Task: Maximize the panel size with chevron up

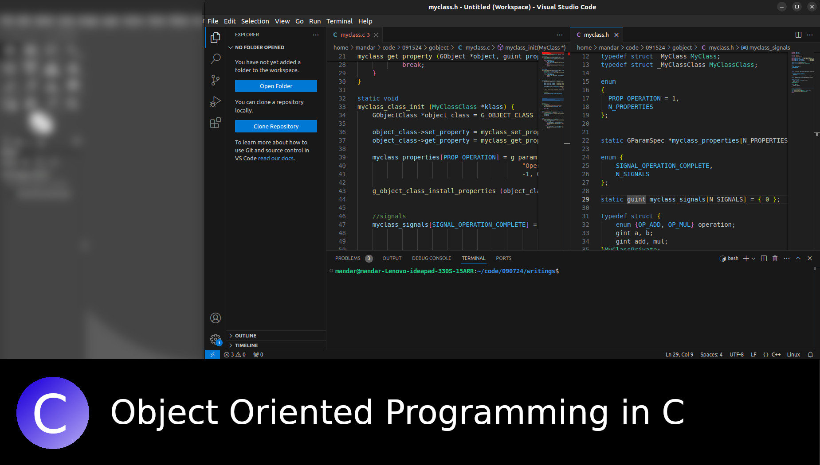Action: click(798, 258)
